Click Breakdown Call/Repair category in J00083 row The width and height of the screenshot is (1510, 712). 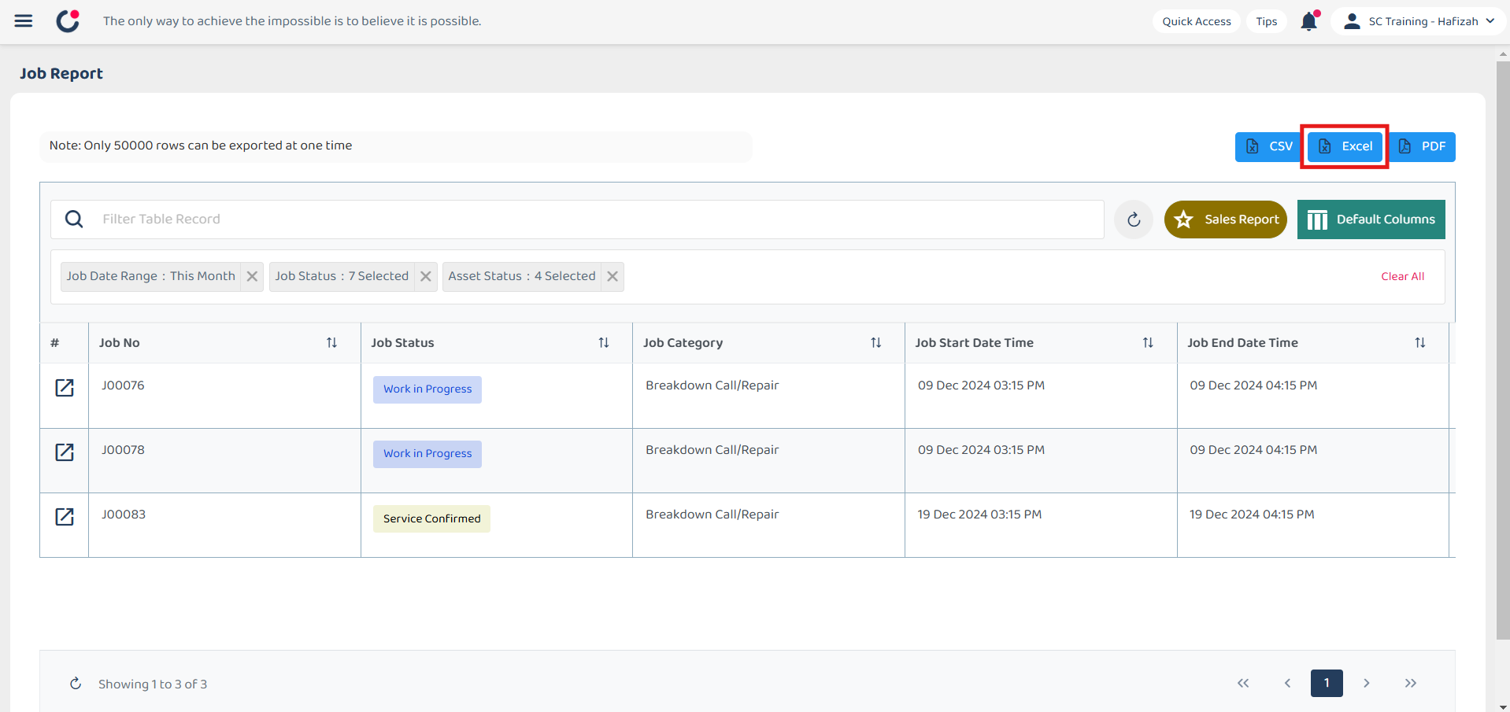[712, 515]
